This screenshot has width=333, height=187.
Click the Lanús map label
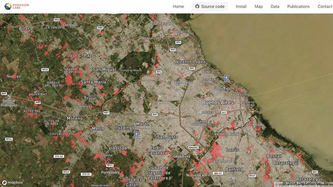point(232,150)
